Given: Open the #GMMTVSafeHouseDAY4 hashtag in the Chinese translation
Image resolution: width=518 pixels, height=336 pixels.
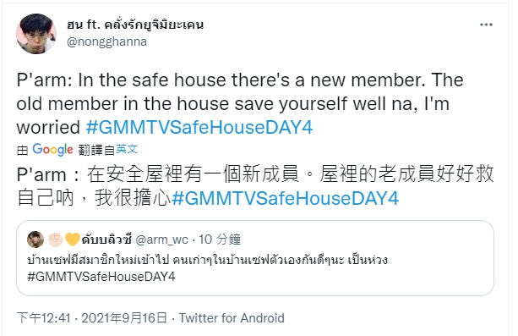Looking at the screenshot, I should pyautogui.click(x=285, y=198).
